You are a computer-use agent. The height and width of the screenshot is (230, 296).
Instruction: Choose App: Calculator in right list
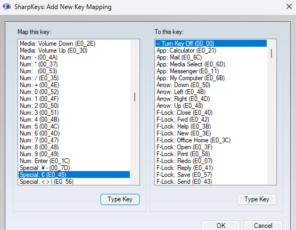click(211, 50)
